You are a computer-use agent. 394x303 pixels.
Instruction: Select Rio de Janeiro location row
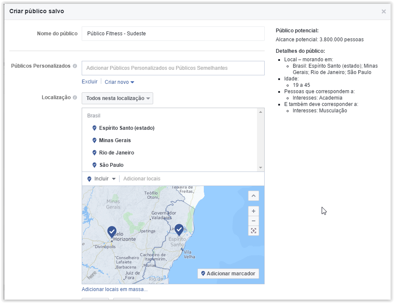170,152
